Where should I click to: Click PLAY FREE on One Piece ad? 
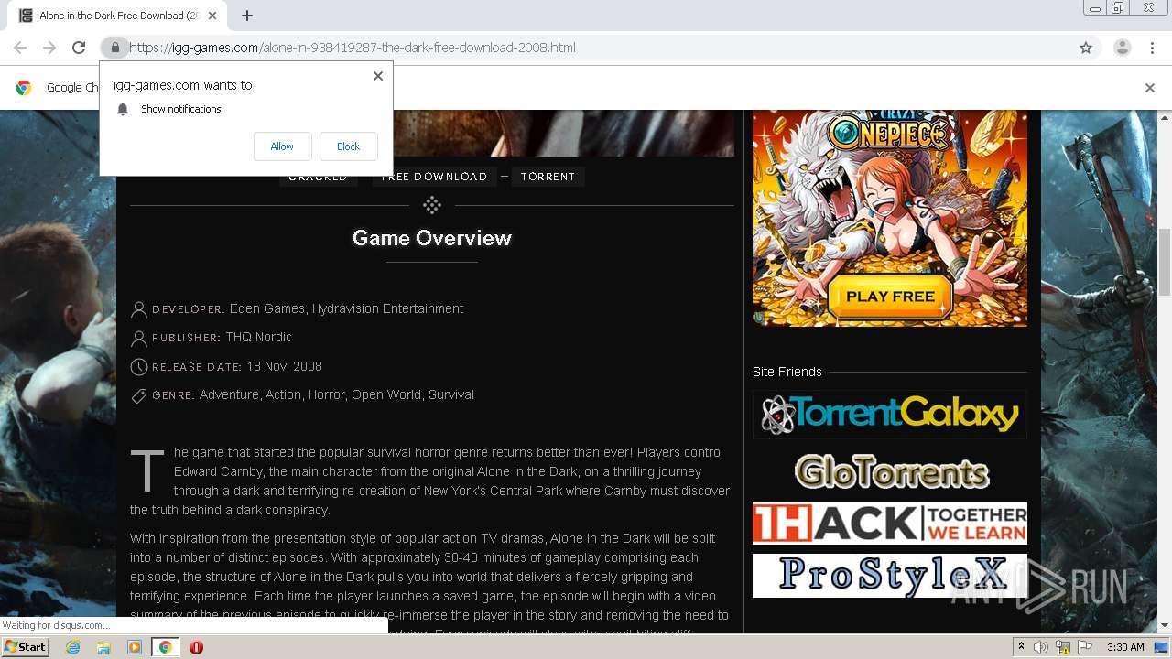890,297
